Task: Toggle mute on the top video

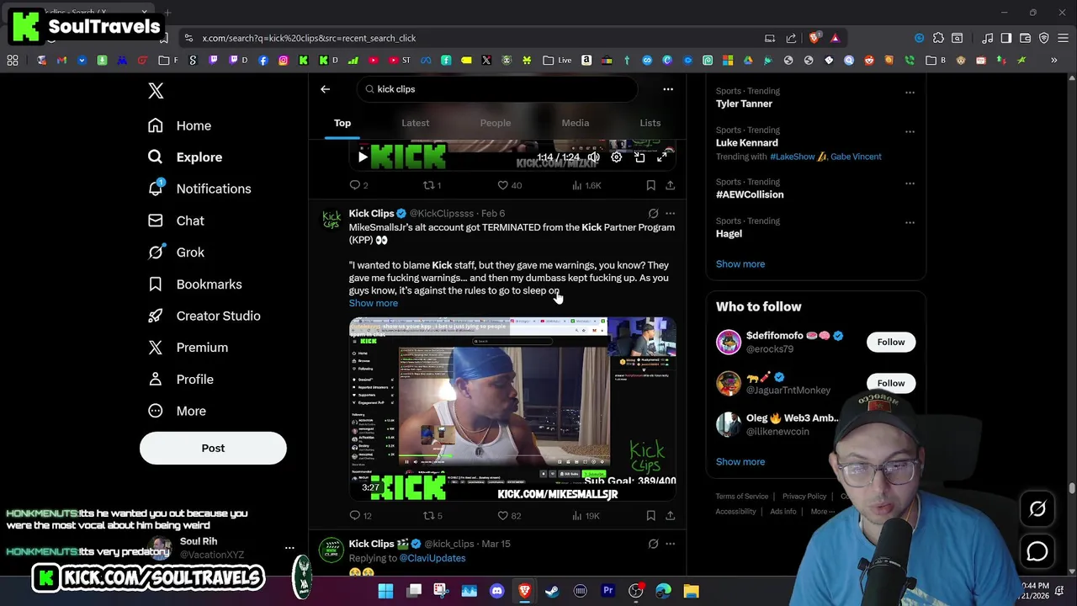Action: tap(594, 157)
